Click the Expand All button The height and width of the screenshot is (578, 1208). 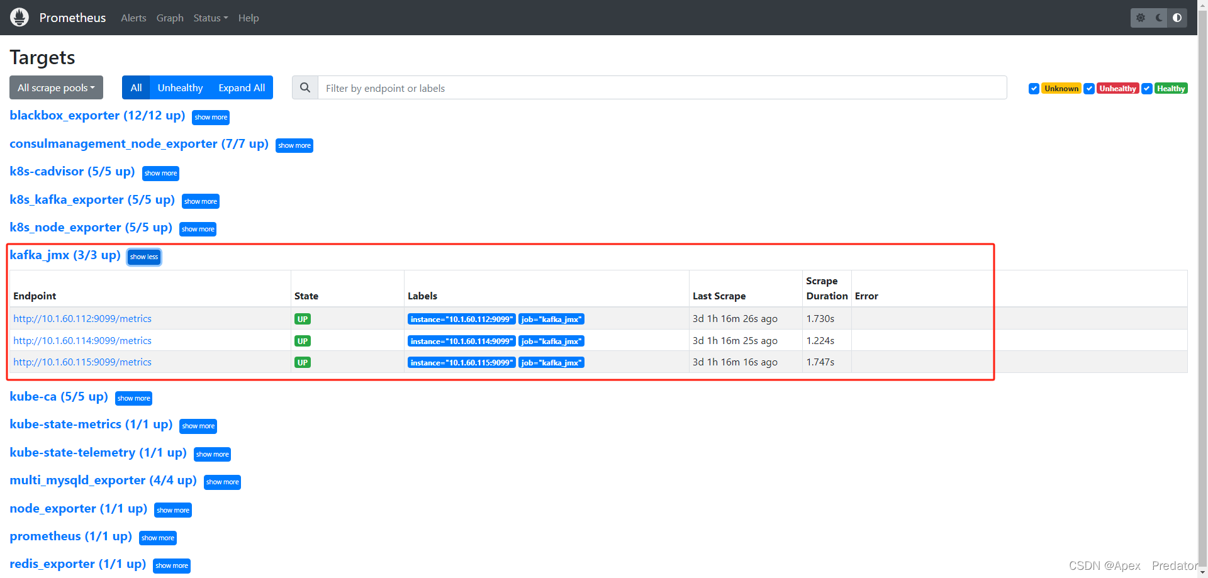pyautogui.click(x=242, y=87)
